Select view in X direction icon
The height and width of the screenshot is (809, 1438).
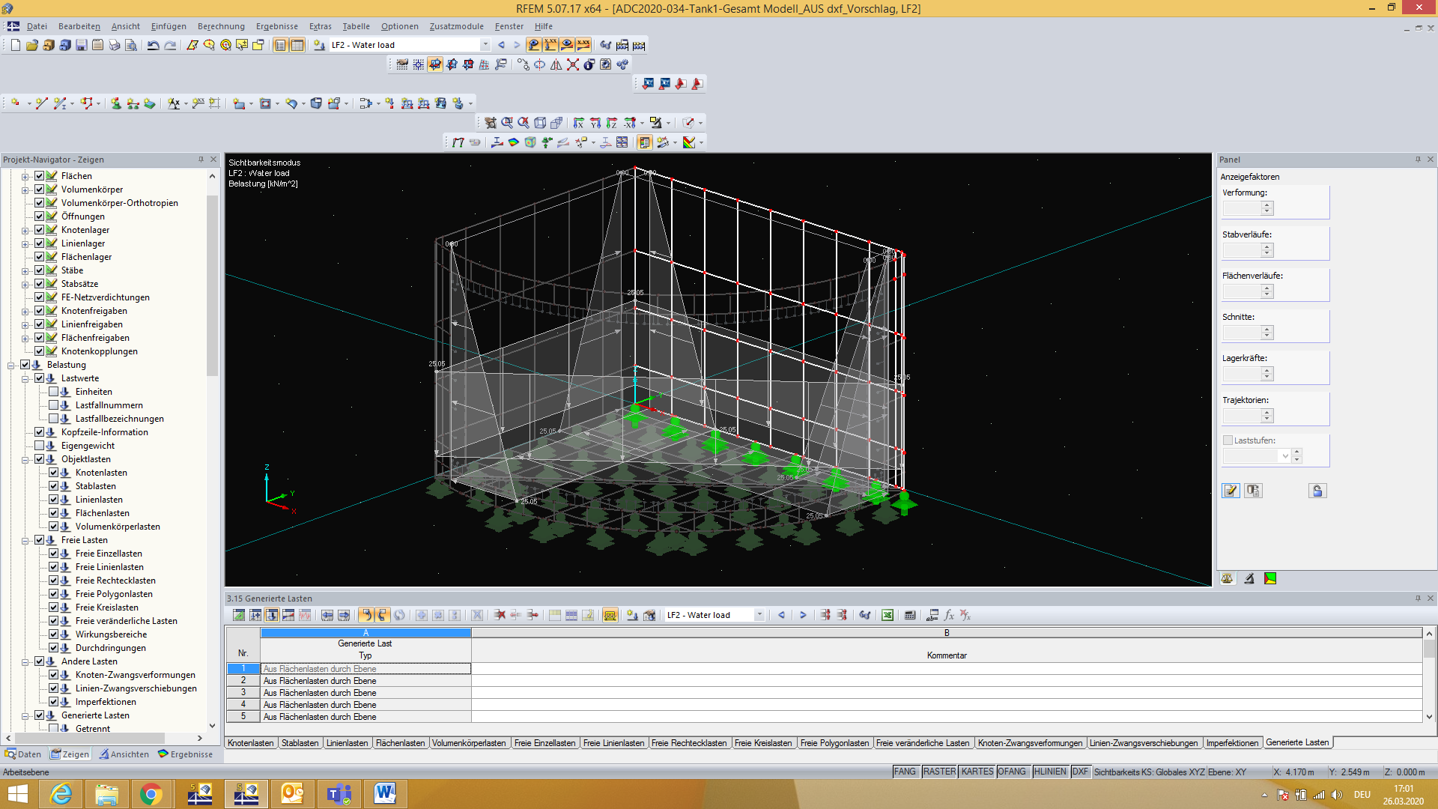(x=579, y=123)
